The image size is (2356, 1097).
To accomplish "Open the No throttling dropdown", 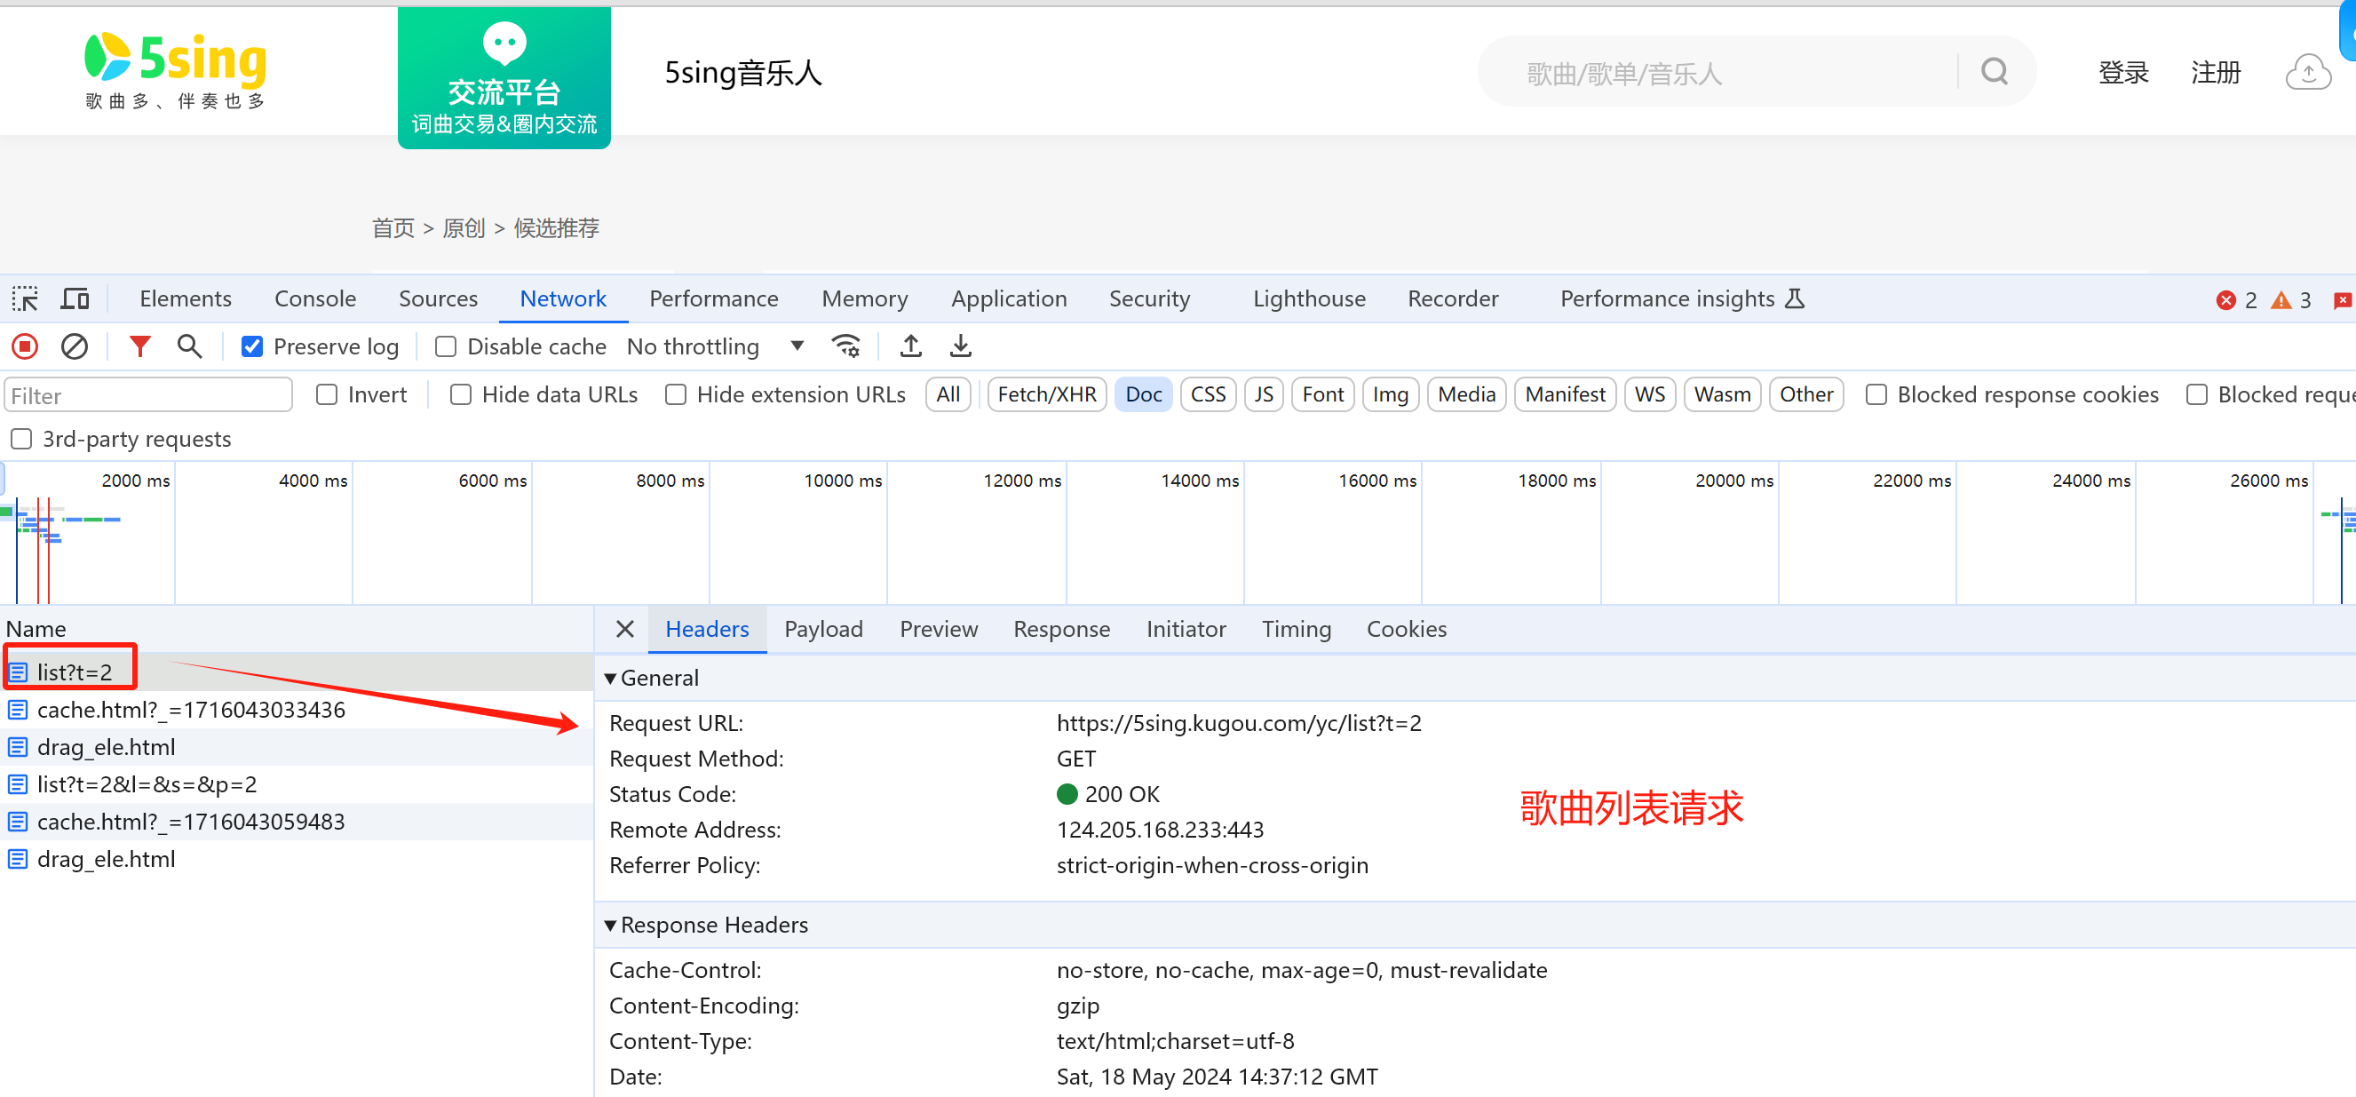I will click(x=715, y=346).
